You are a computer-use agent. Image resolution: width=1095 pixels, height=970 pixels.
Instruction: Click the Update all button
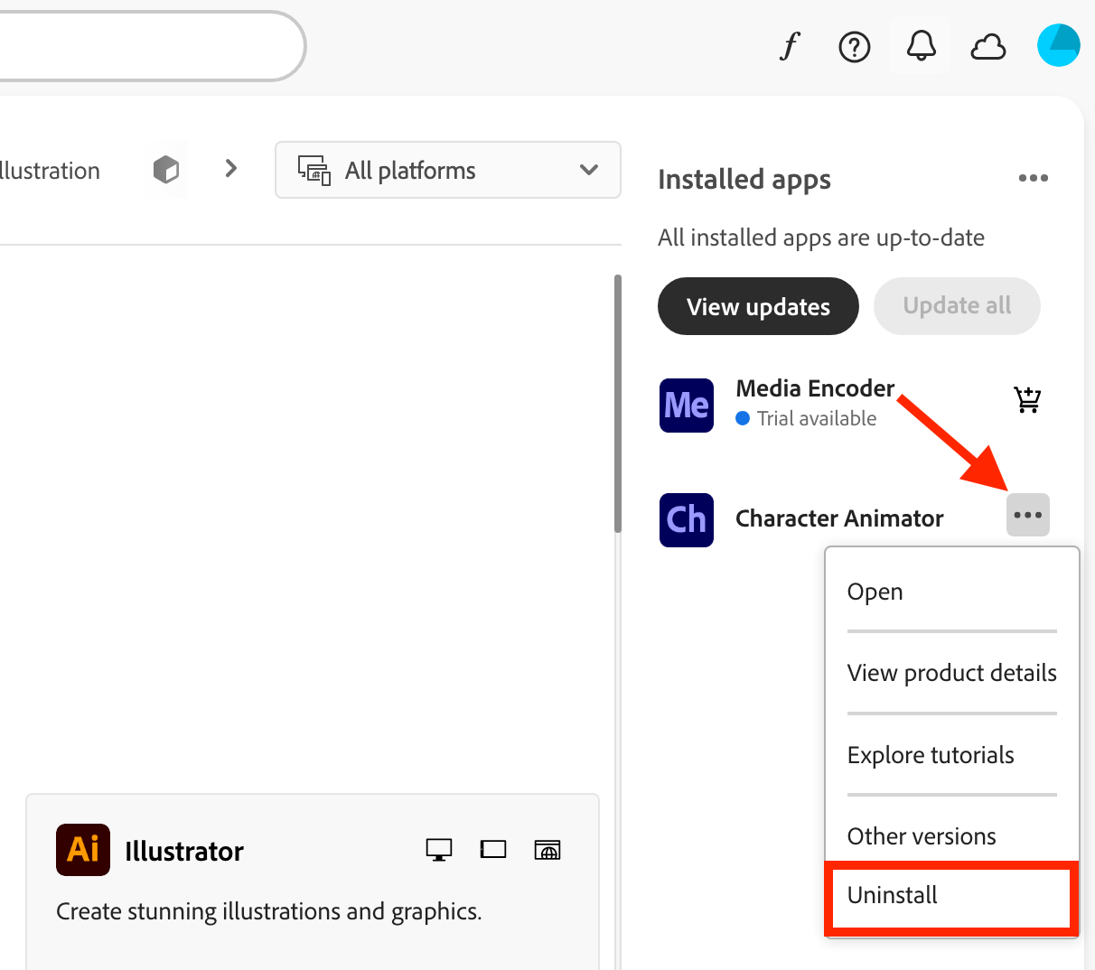coord(956,306)
